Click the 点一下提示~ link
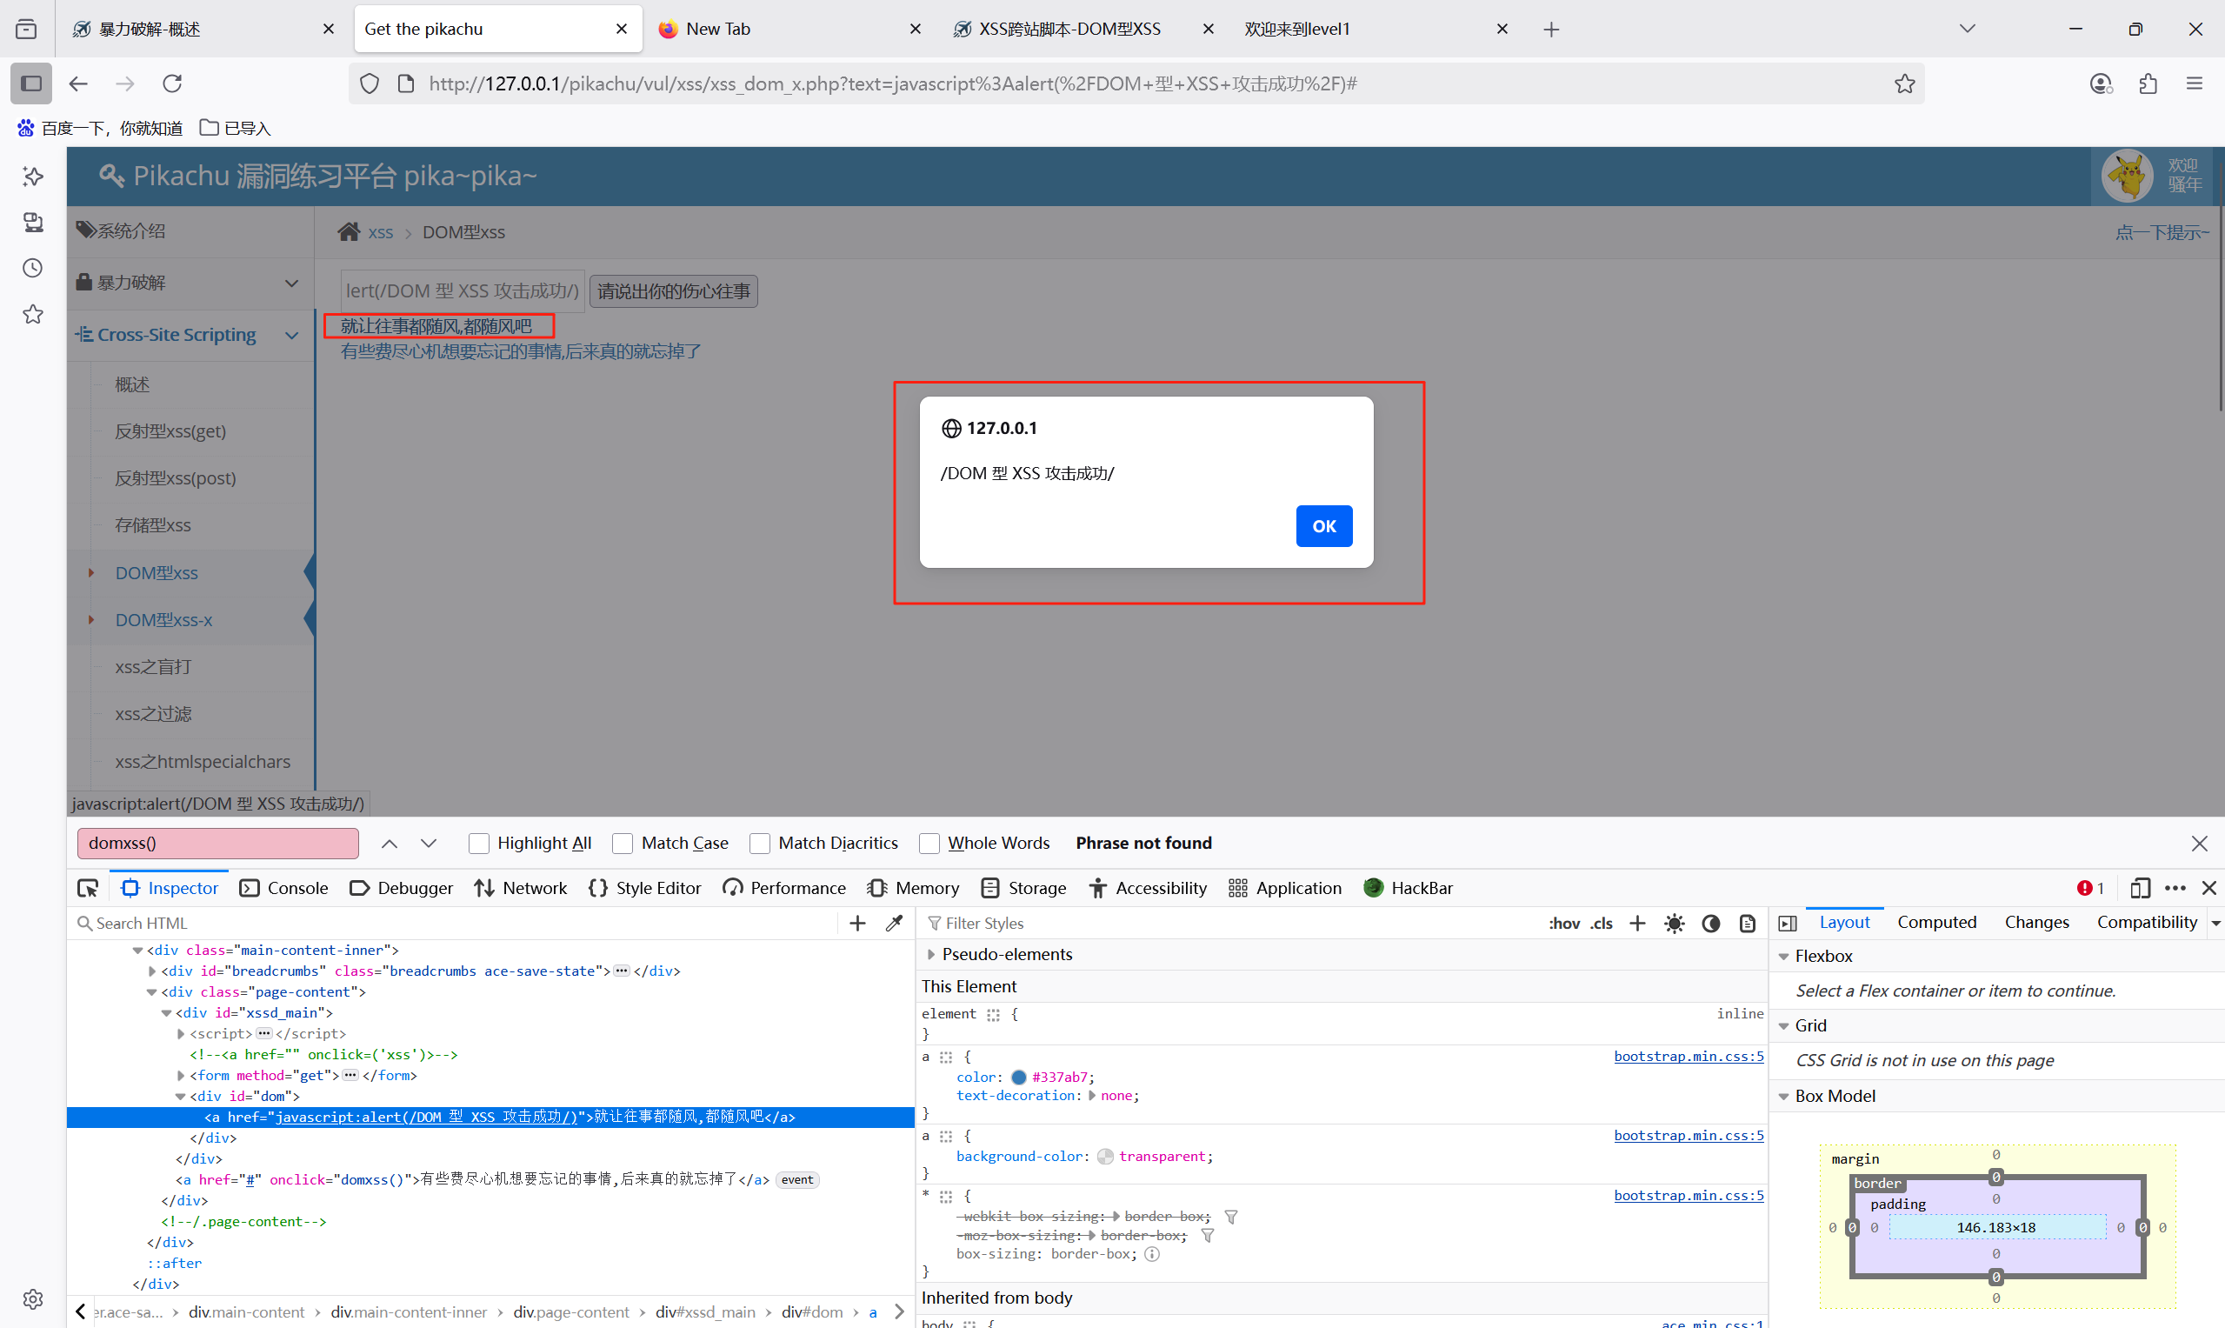 (2162, 233)
